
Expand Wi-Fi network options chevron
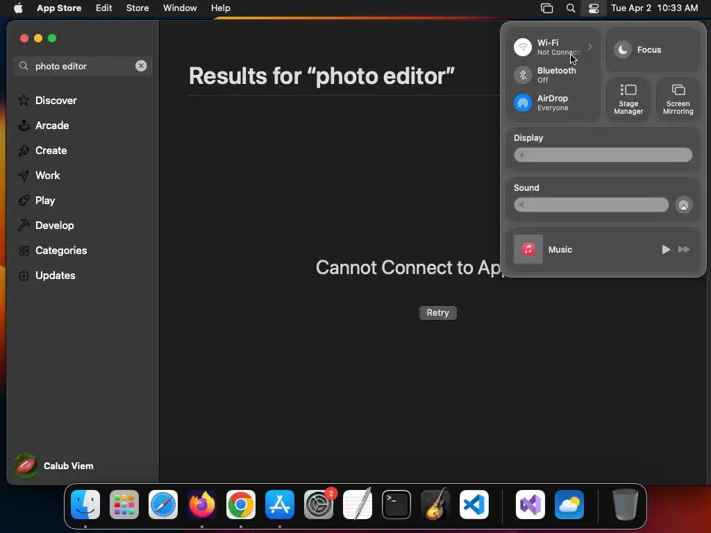click(589, 46)
